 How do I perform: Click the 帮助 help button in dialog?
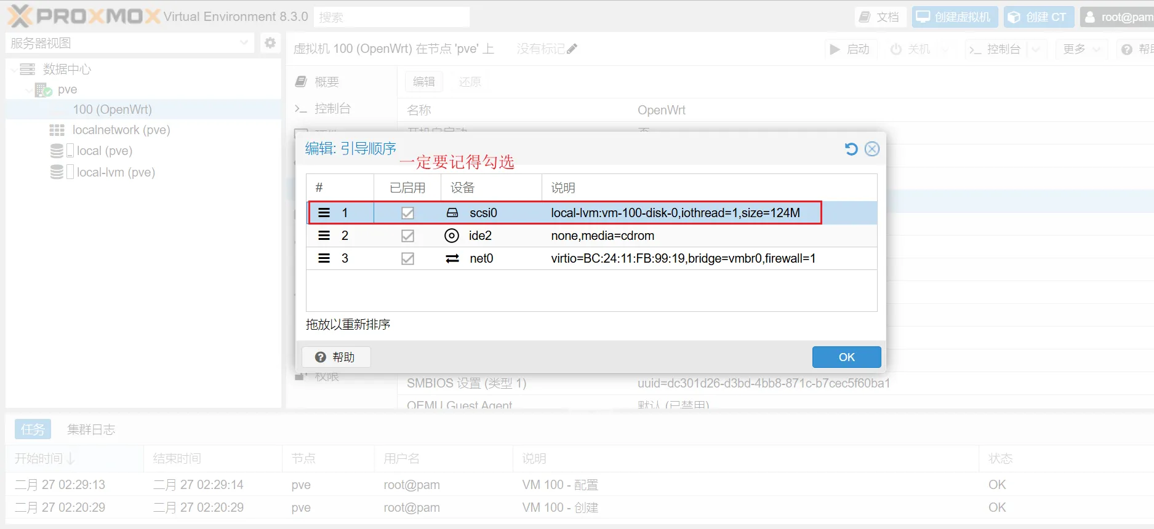coord(336,357)
